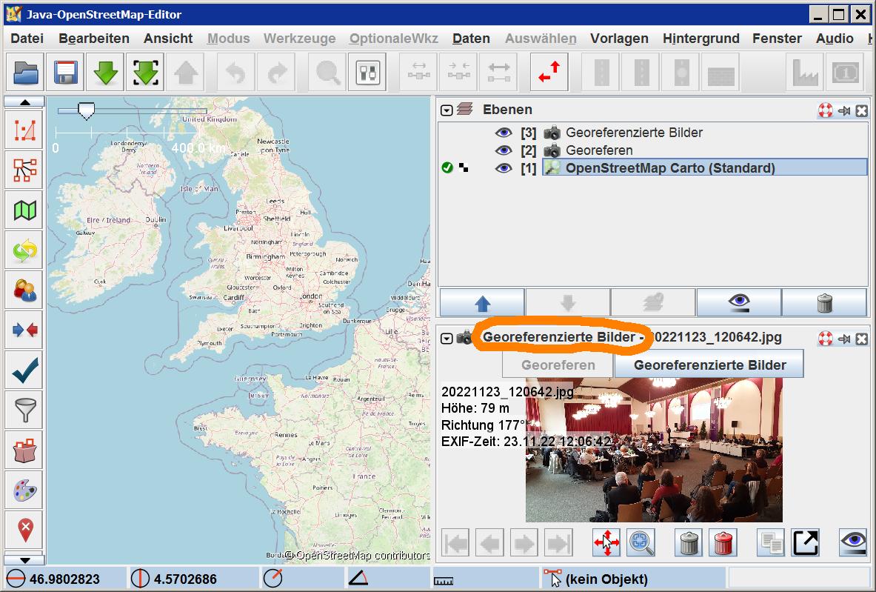Click the map zoom slider handle
The image size is (876, 592).
(x=87, y=112)
